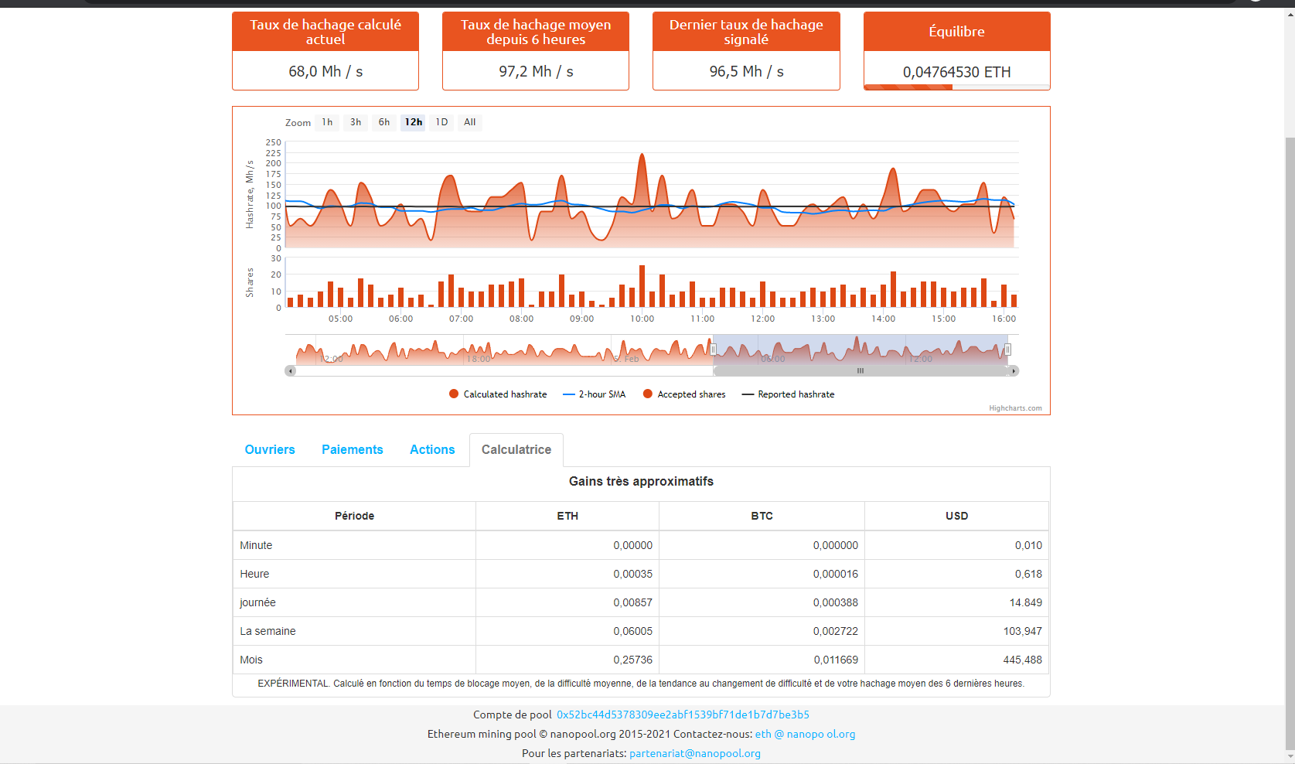The width and height of the screenshot is (1295, 764).
Task: Select the Calculatrice tab
Action: 516,450
